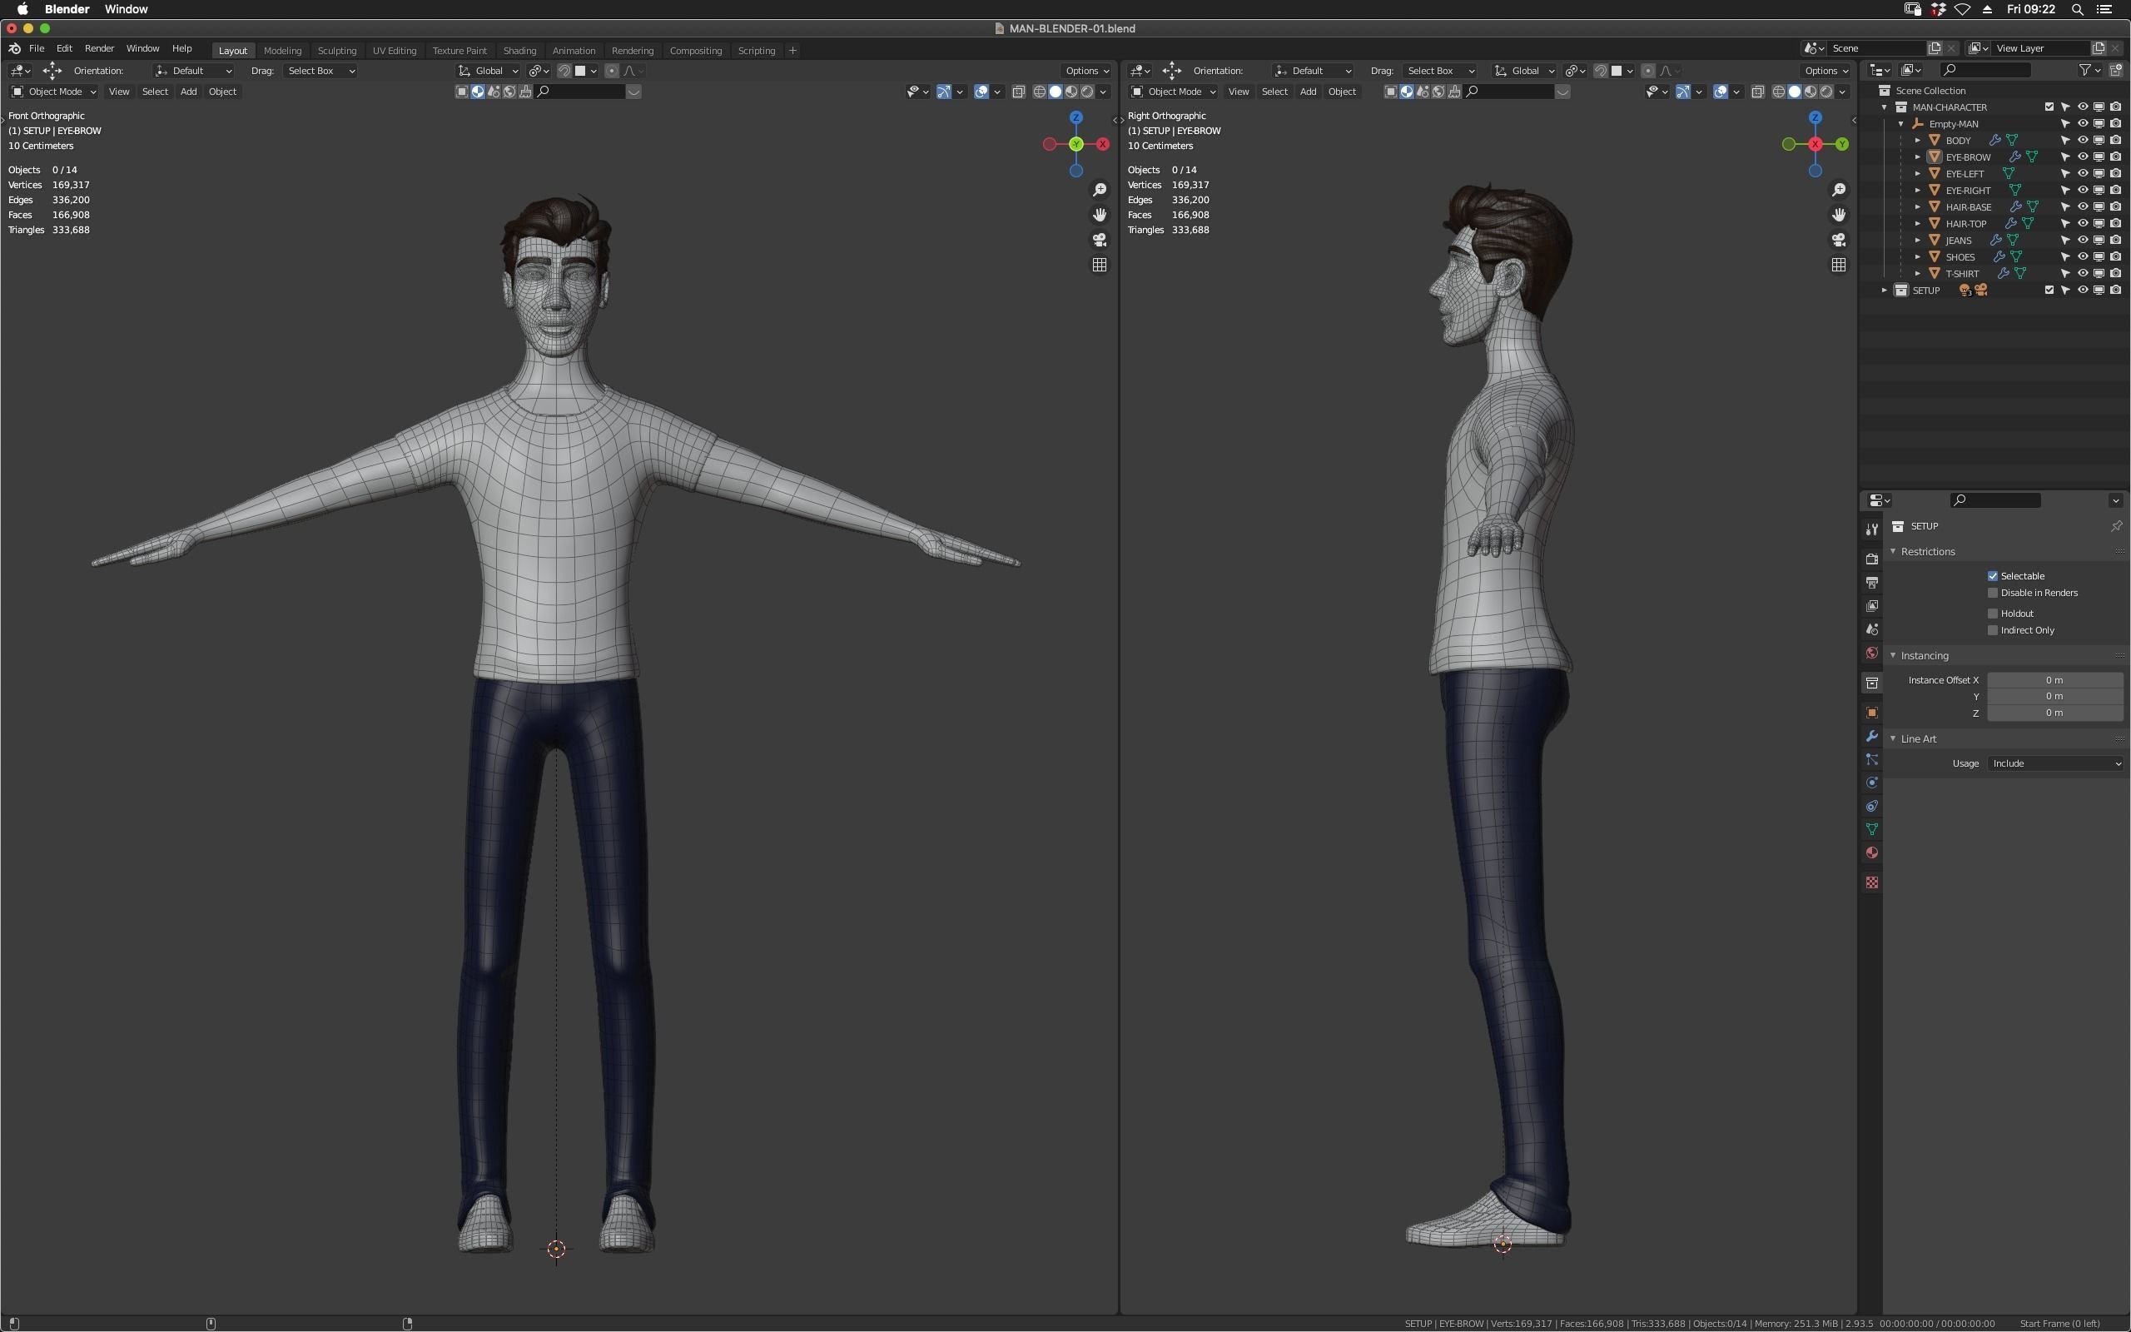The width and height of the screenshot is (2131, 1332).
Task: Switch the right viewport to perspective/orthographic grid icon
Action: point(1838,266)
